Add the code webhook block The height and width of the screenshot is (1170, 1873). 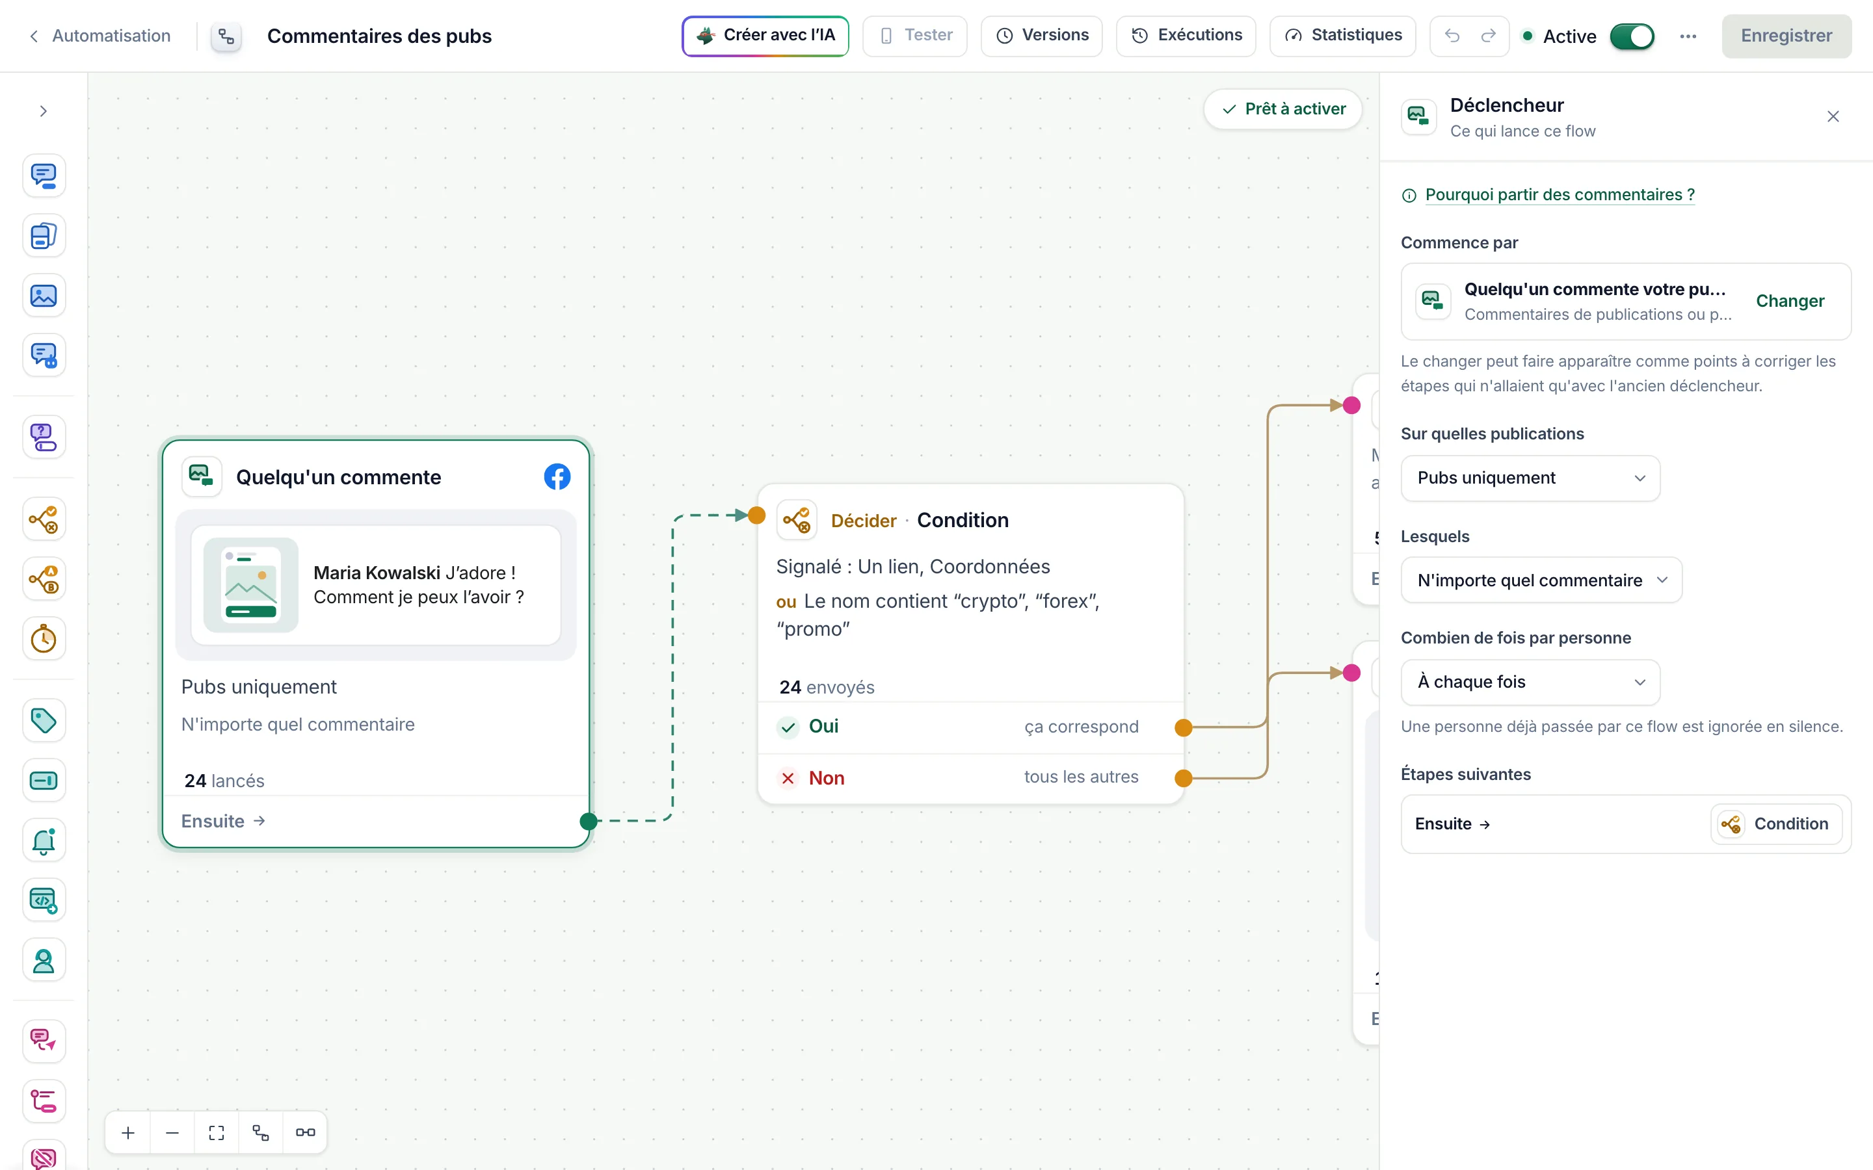click(x=44, y=901)
